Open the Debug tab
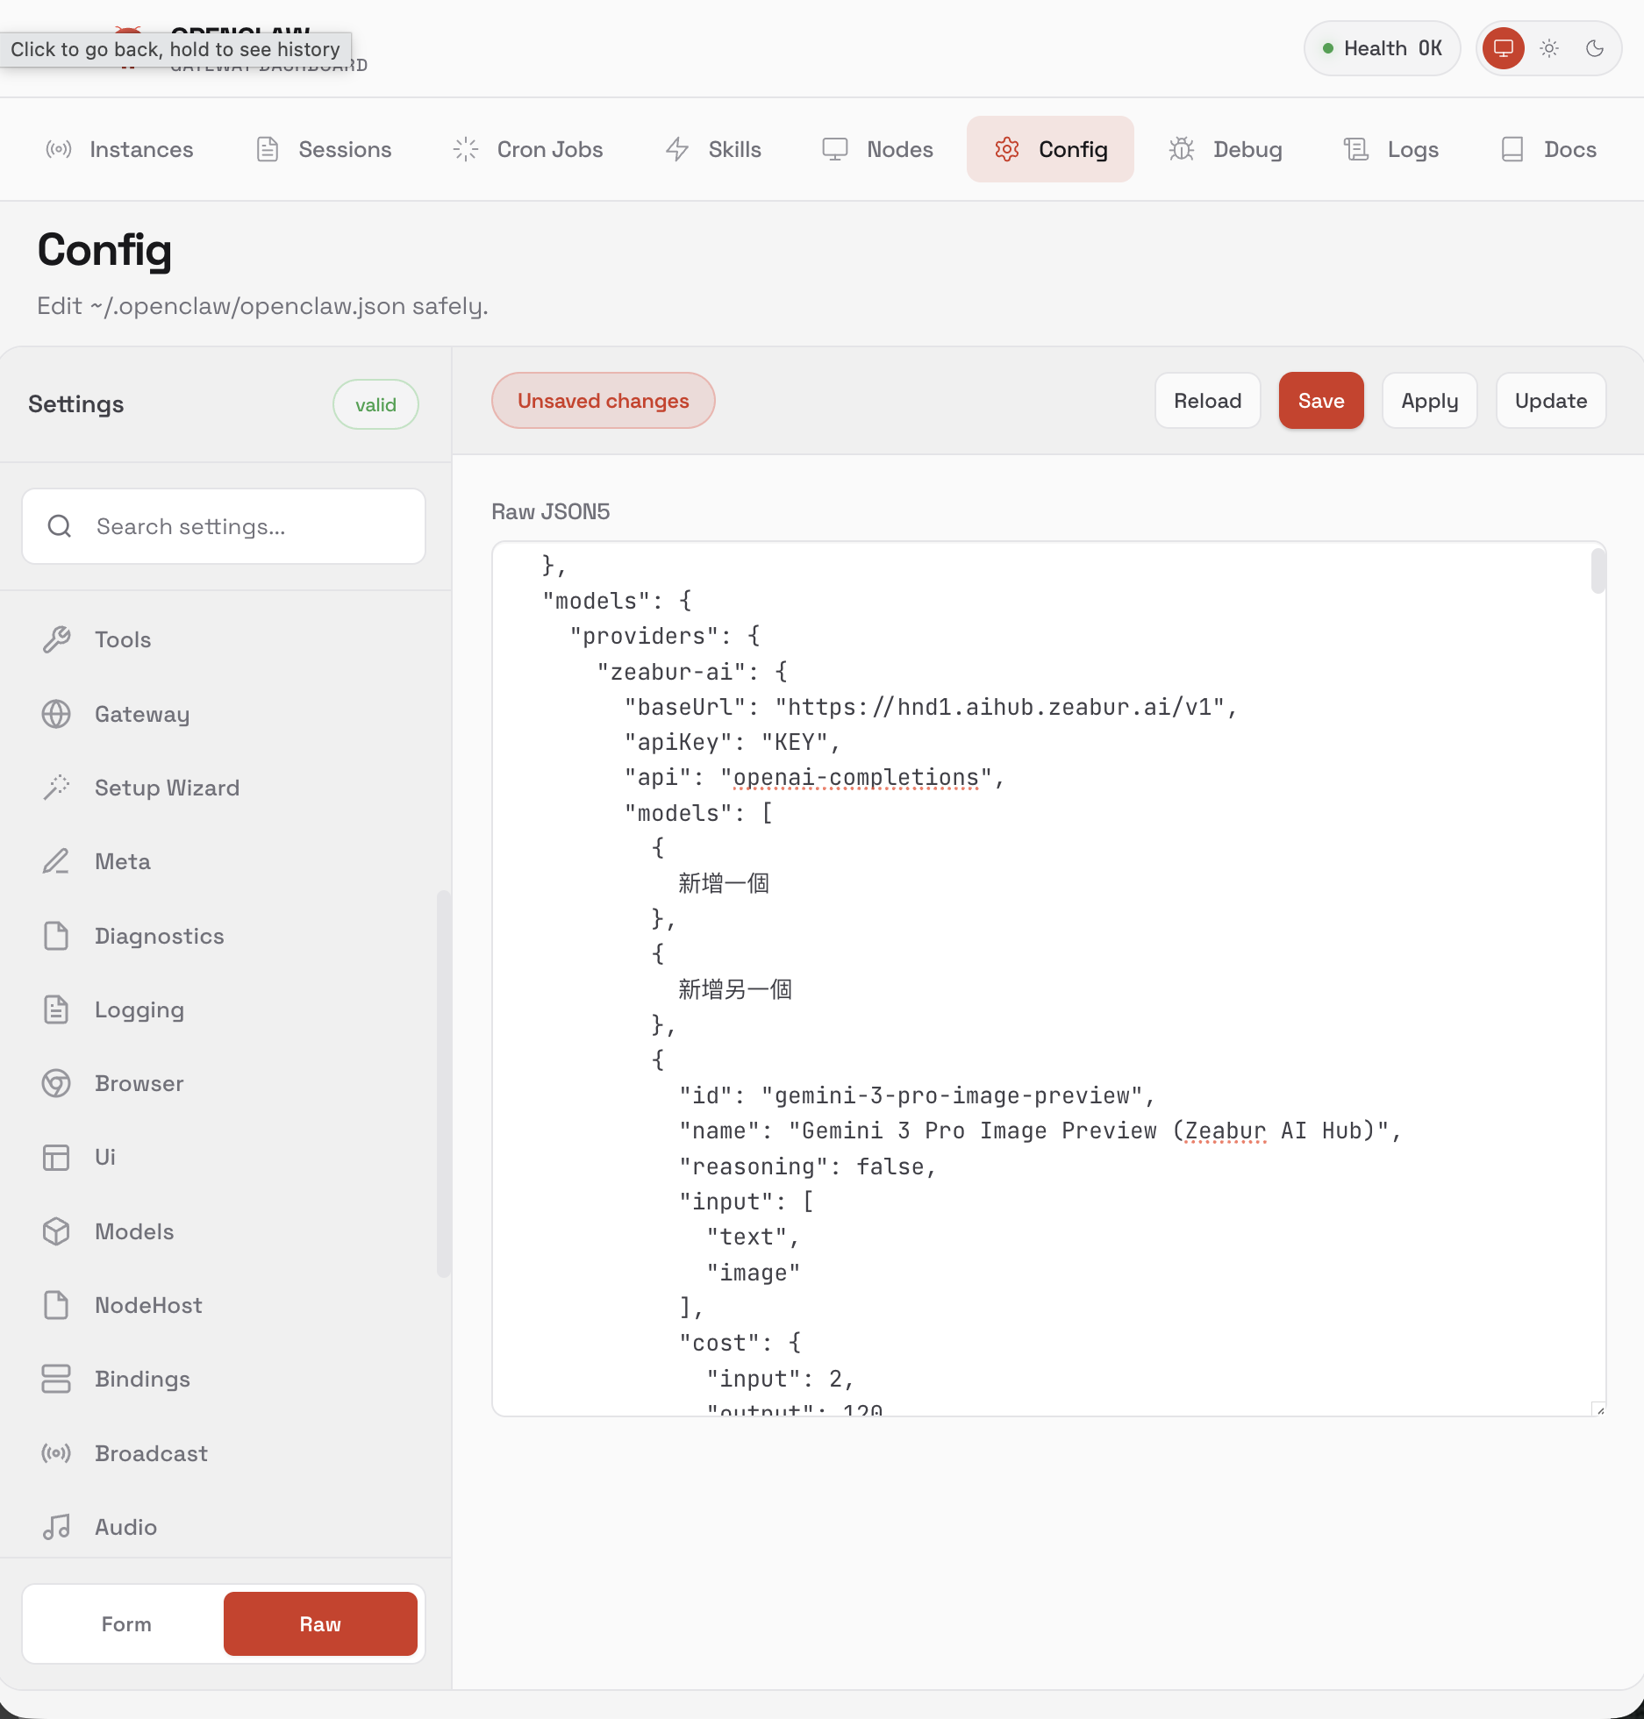The width and height of the screenshot is (1644, 1719). [x=1226, y=149]
